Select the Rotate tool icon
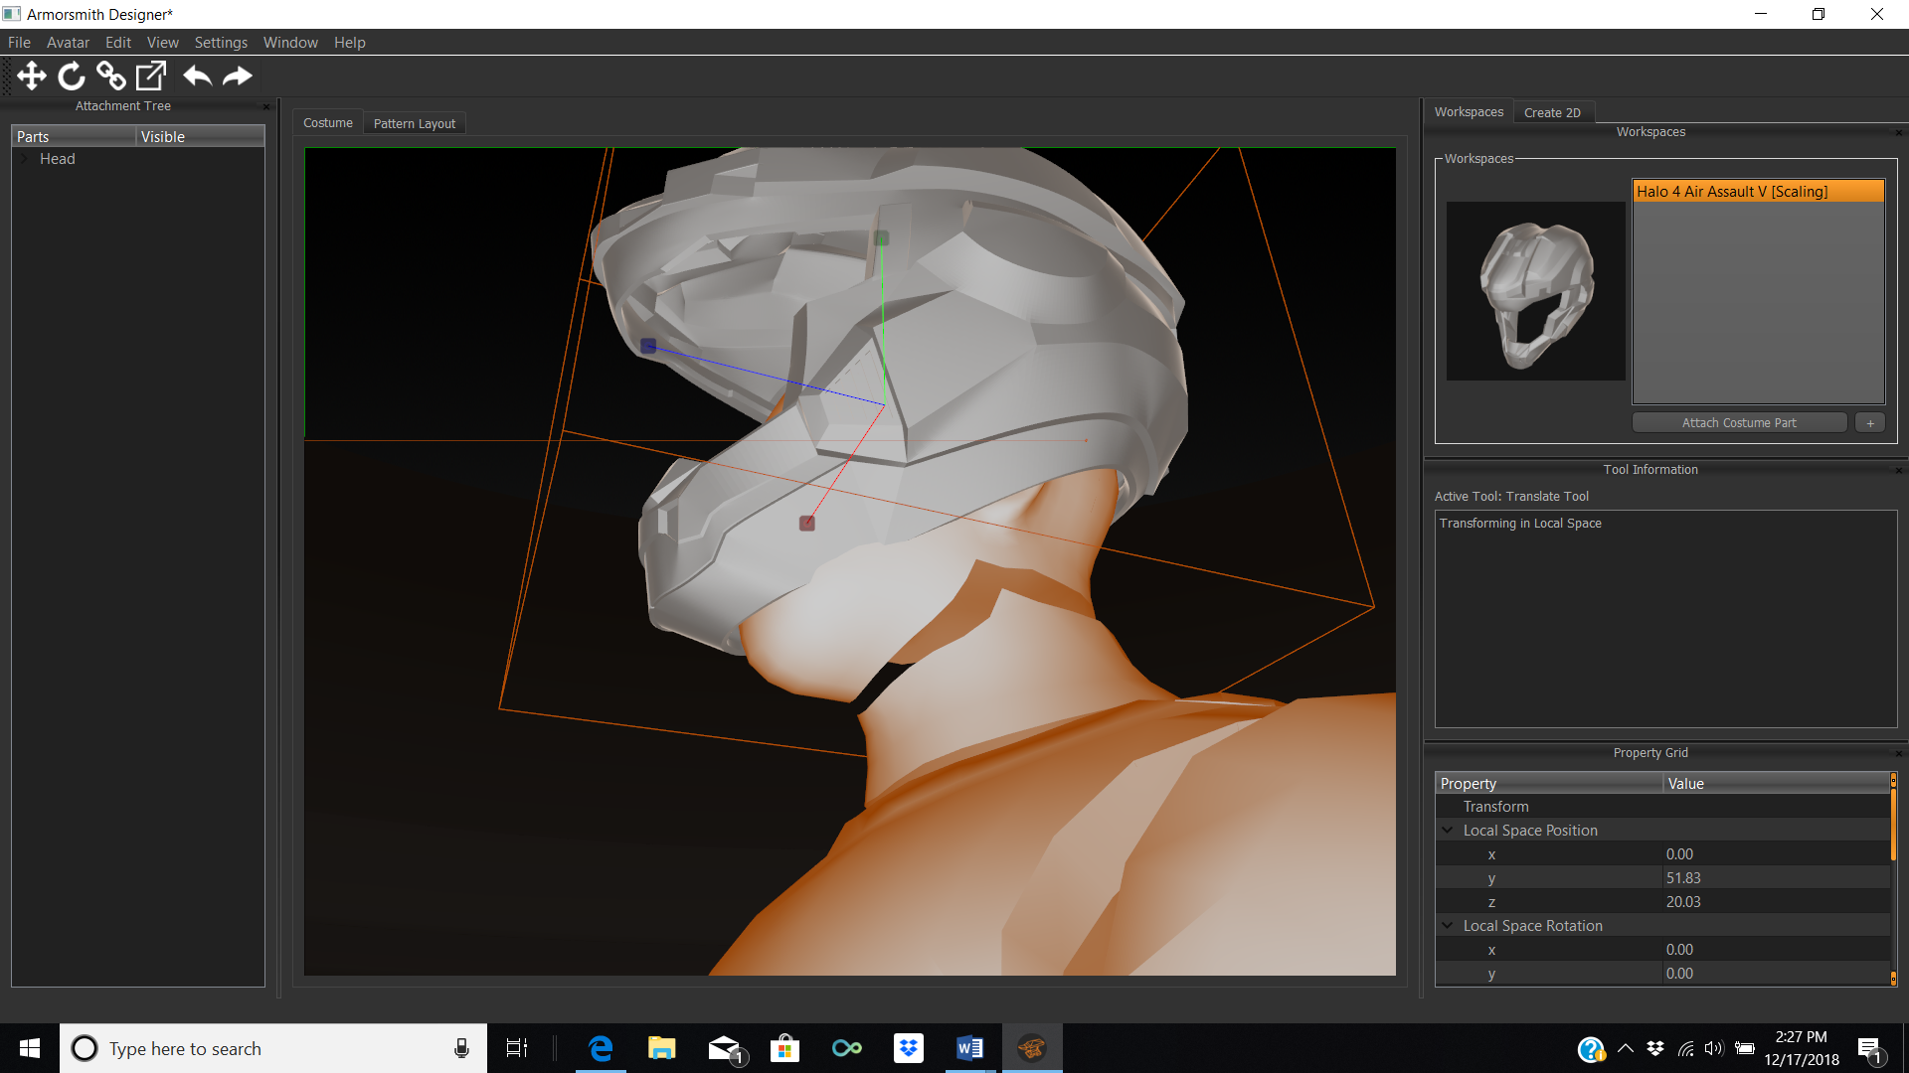 (72, 77)
